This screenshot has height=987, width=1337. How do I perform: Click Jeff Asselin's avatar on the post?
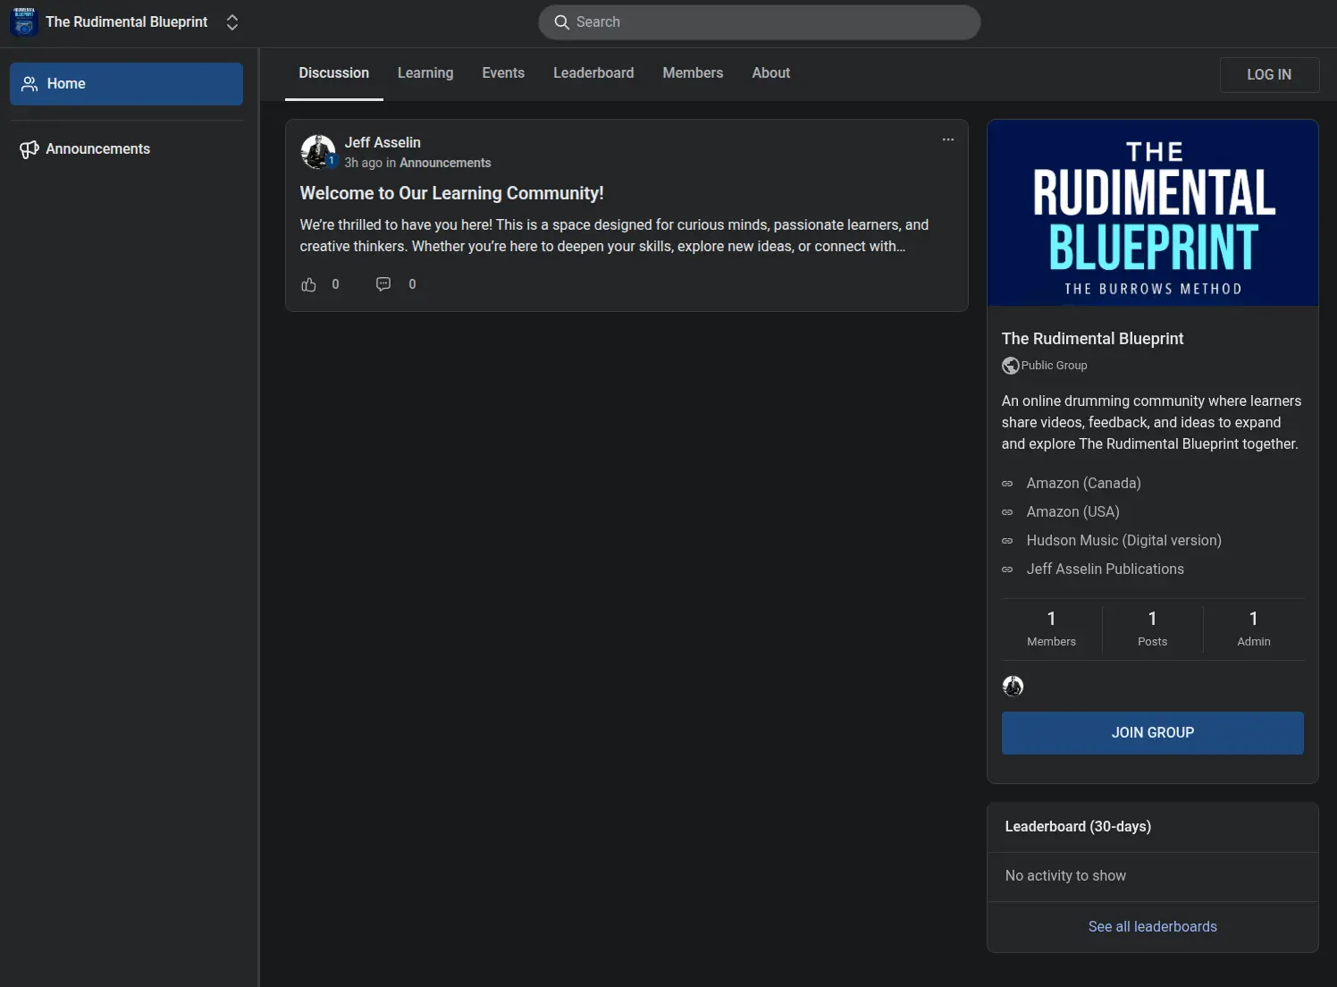[x=317, y=152]
